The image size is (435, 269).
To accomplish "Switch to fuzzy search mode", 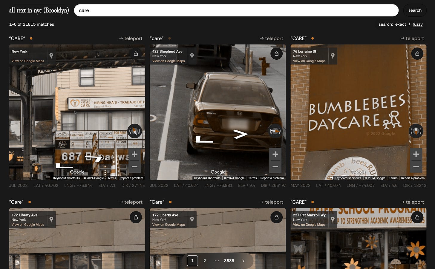I will tap(418, 24).
